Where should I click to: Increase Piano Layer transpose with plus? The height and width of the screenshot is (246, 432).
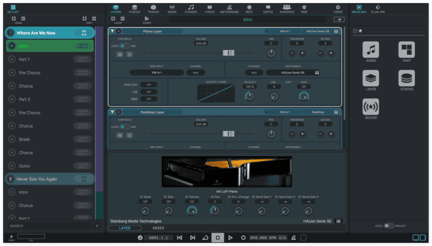point(302,53)
